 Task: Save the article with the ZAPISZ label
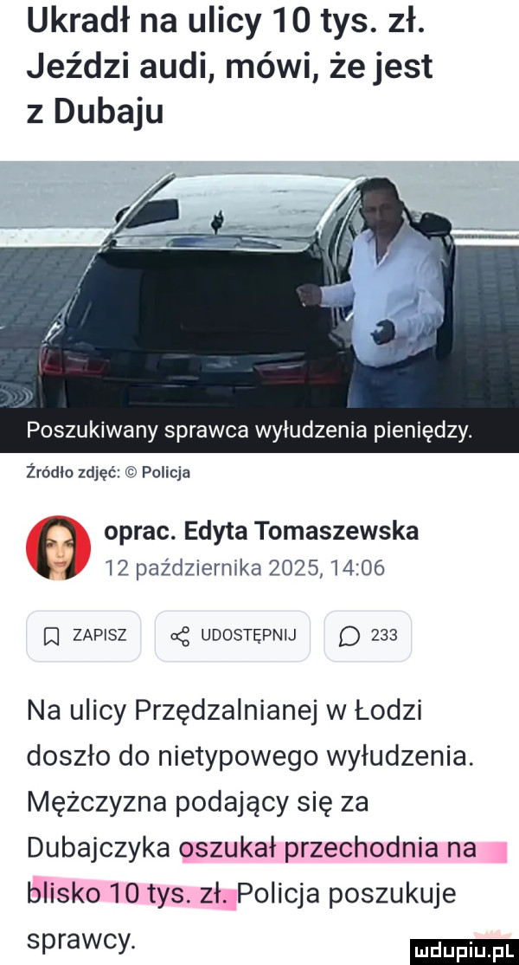(99, 636)
